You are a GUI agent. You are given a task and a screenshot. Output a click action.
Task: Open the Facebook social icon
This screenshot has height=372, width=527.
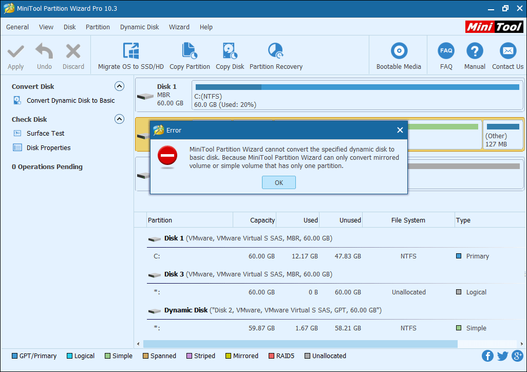487,356
